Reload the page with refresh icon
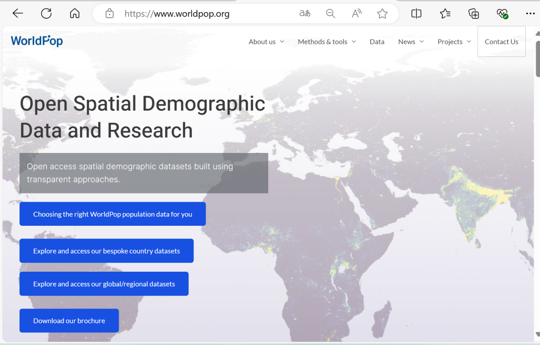 point(46,14)
